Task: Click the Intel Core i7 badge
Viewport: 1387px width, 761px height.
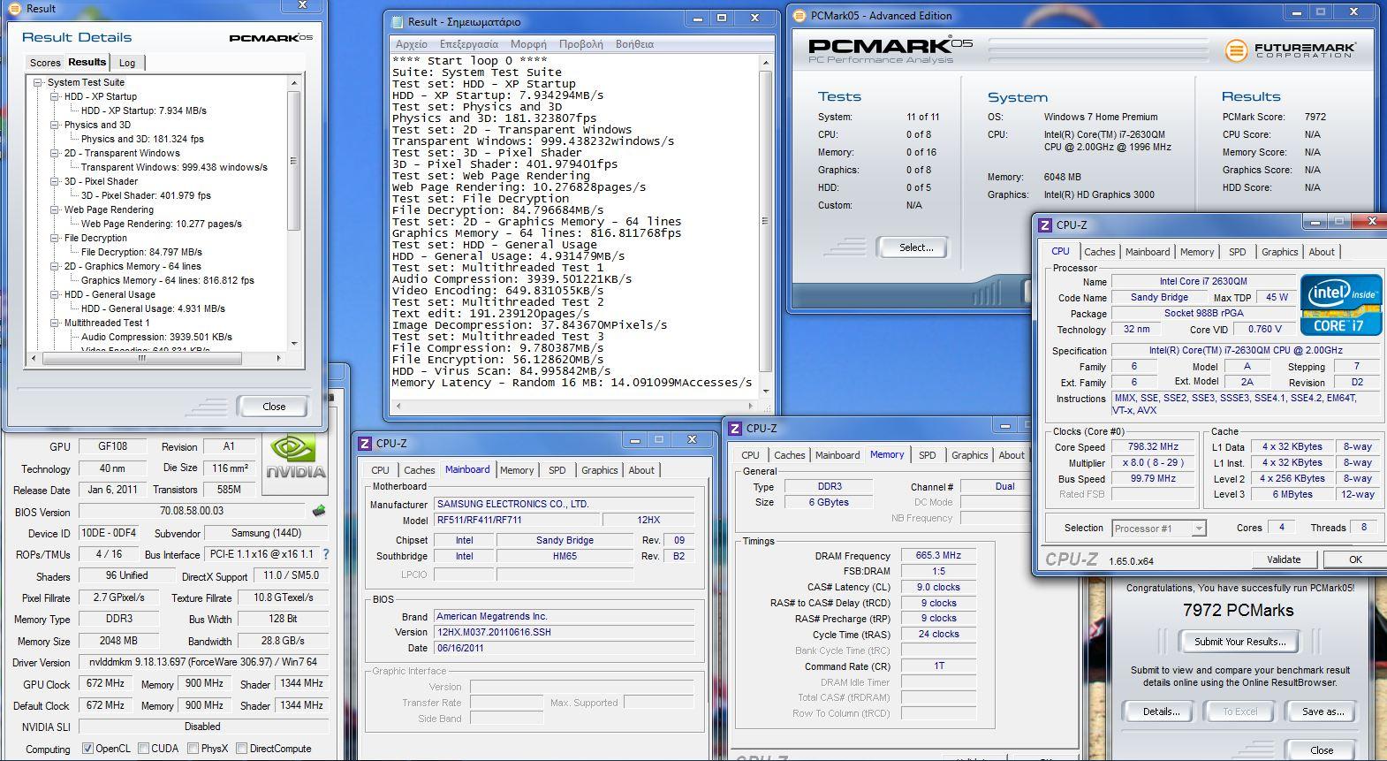Action: coord(1341,305)
